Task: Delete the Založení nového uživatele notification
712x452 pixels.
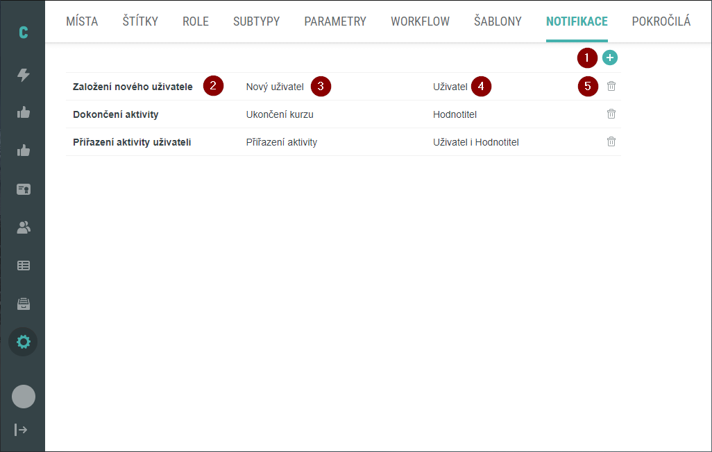Action: point(611,86)
